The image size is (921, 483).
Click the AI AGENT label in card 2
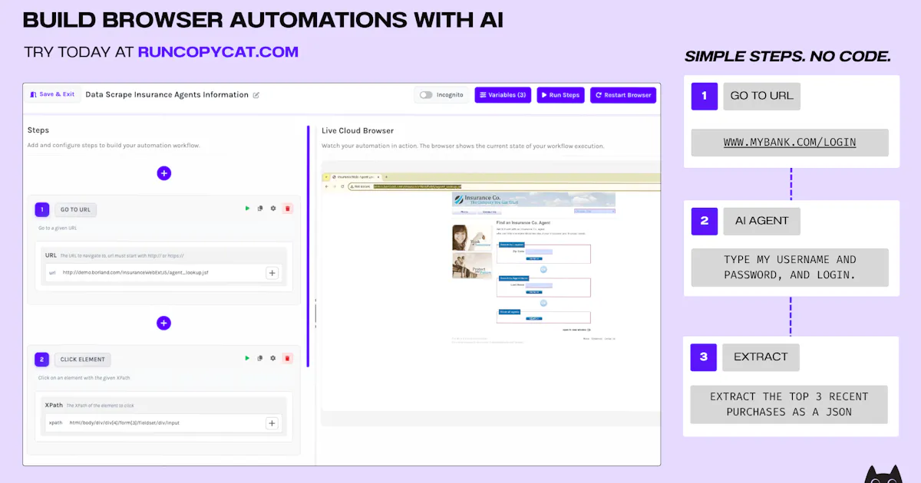(761, 221)
